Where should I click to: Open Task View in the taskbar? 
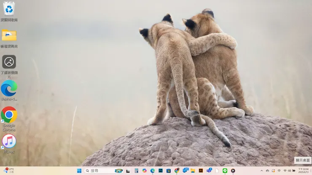click(x=128, y=171)
